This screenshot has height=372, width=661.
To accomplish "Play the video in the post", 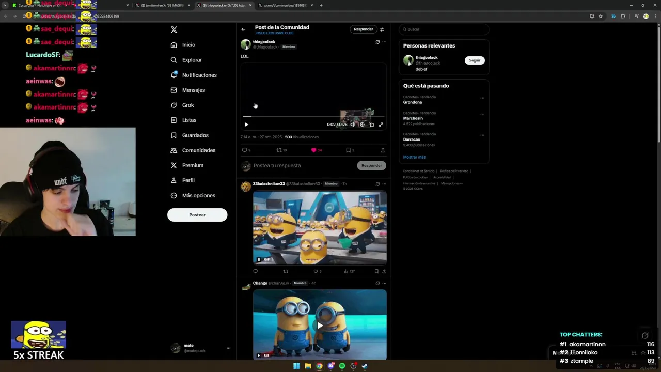I will [x=246, y=125].
